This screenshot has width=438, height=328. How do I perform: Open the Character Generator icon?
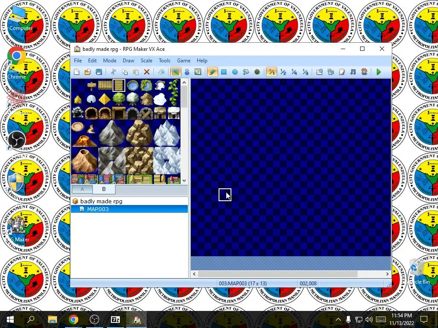(364, 72)
